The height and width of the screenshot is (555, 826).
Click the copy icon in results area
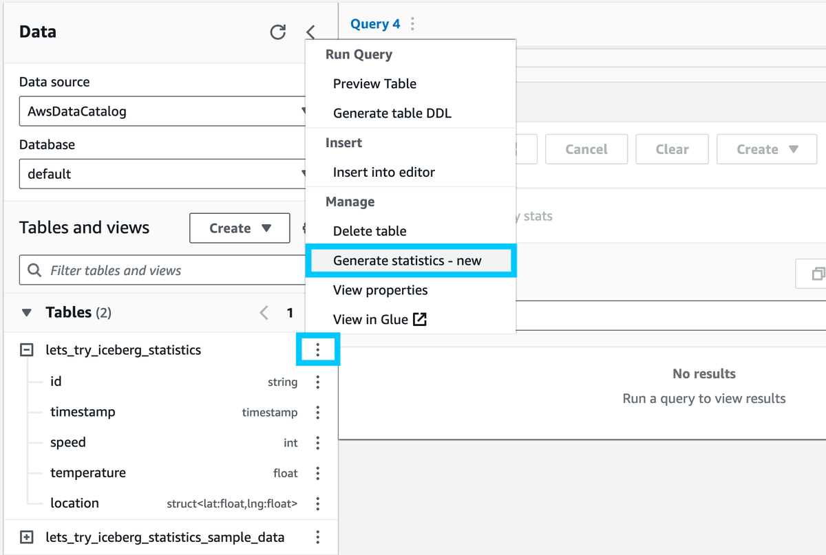(818, 273)
